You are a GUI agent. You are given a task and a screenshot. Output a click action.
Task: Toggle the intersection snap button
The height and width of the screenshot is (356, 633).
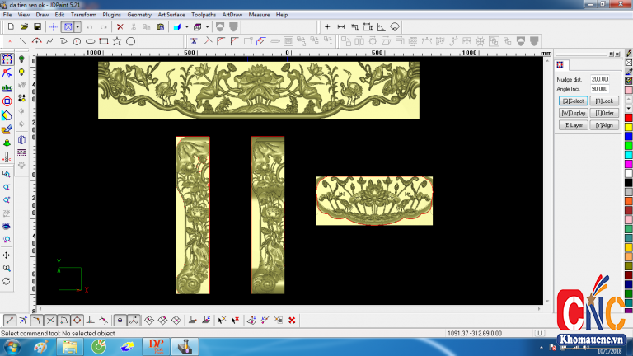point(50,320)
